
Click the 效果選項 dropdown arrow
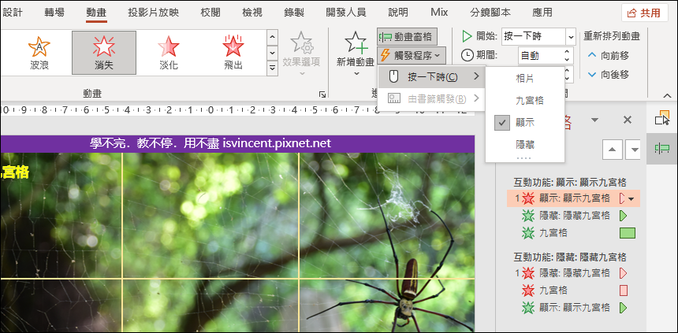(301, 73)
